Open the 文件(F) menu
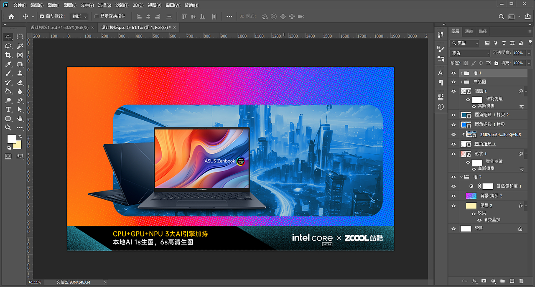The image size is (535, 287). (20, 5)
